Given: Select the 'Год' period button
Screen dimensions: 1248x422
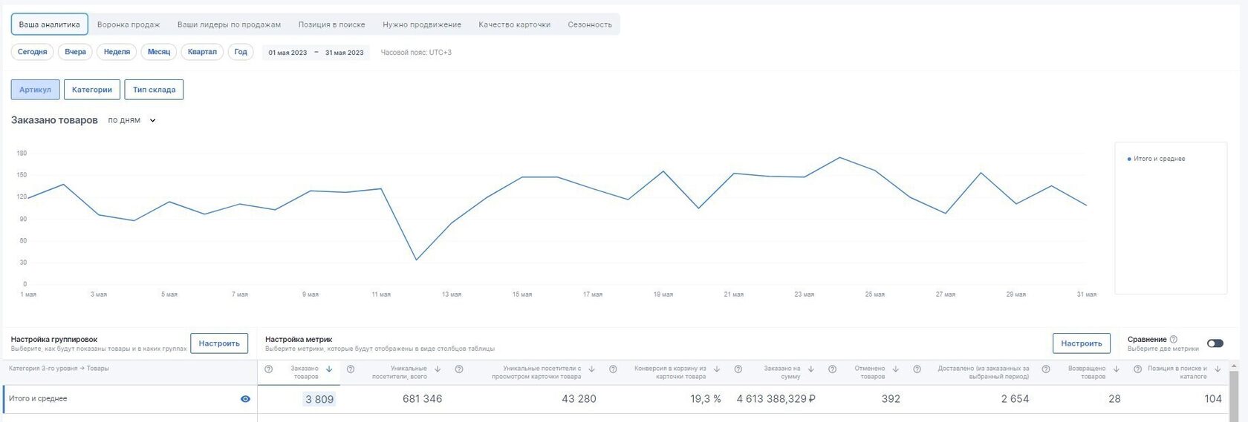Looking at the screenshot, I should 241,52.
